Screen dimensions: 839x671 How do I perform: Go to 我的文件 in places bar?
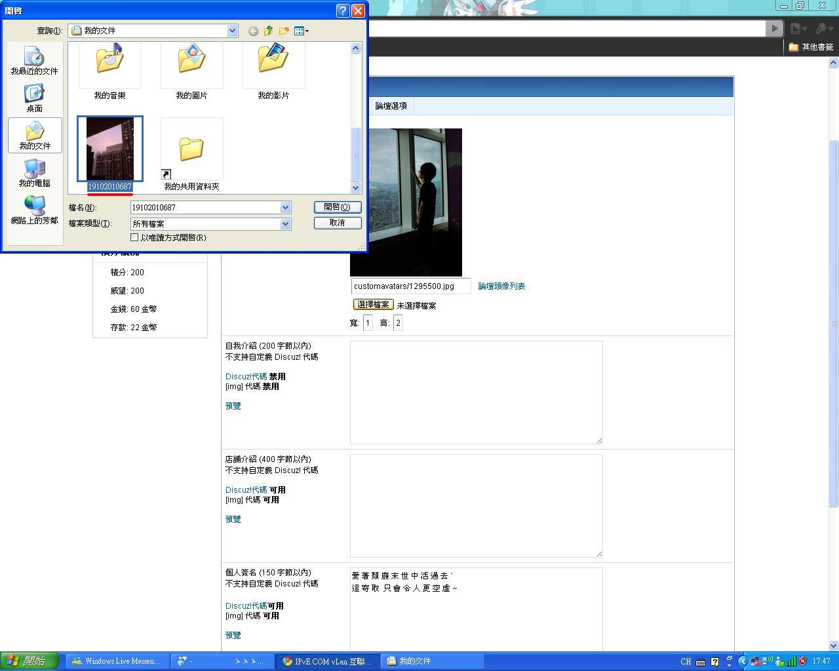35,136
